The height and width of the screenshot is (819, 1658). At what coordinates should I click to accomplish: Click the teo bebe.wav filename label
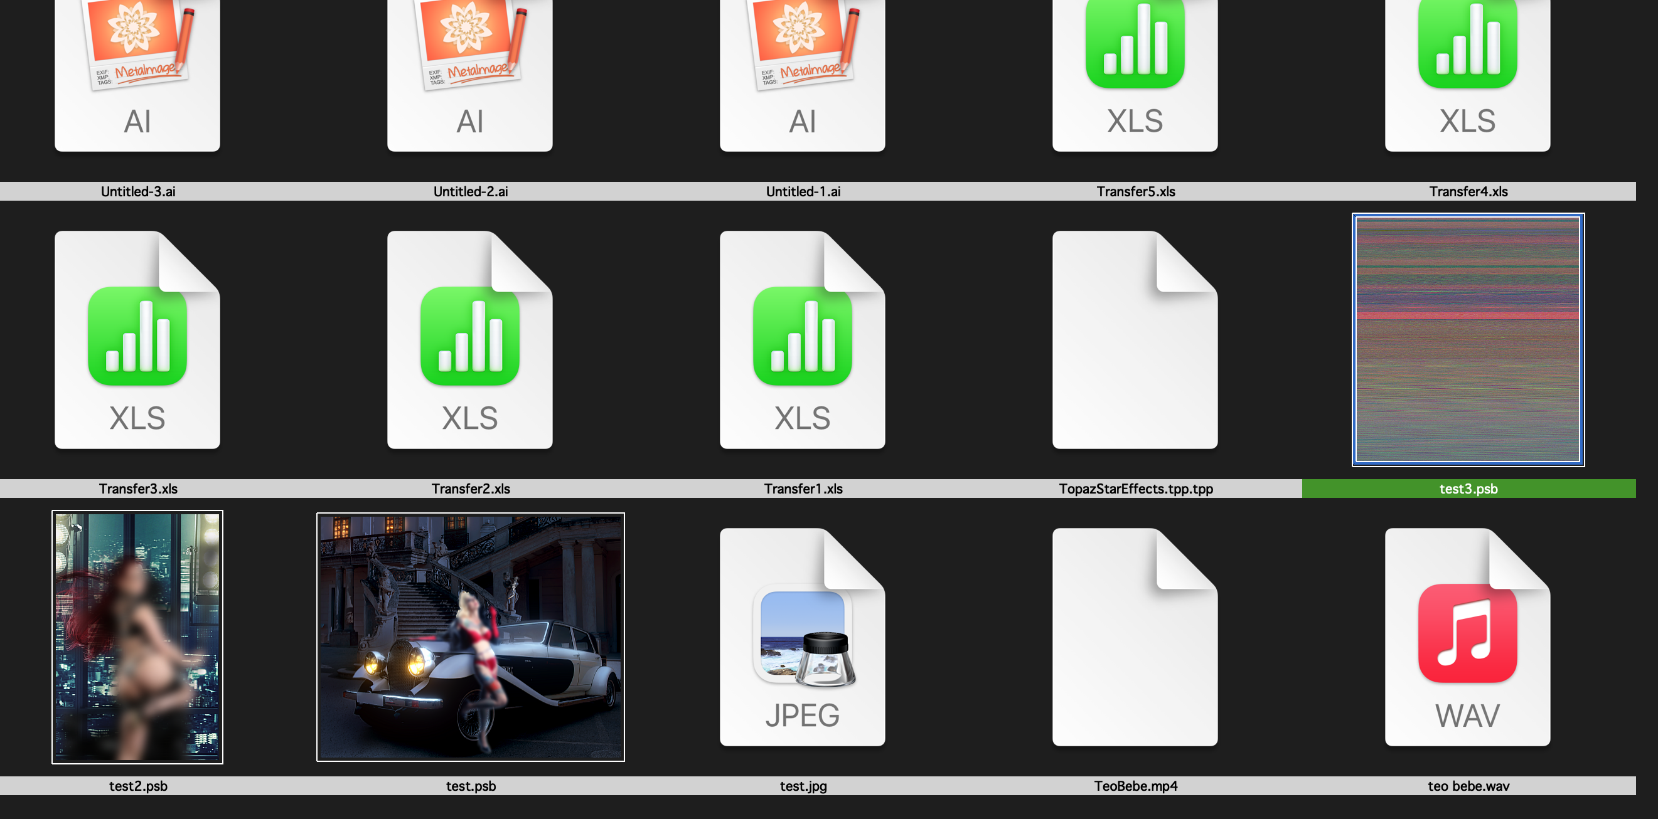pyautogui.click(x=1468, y=786)
